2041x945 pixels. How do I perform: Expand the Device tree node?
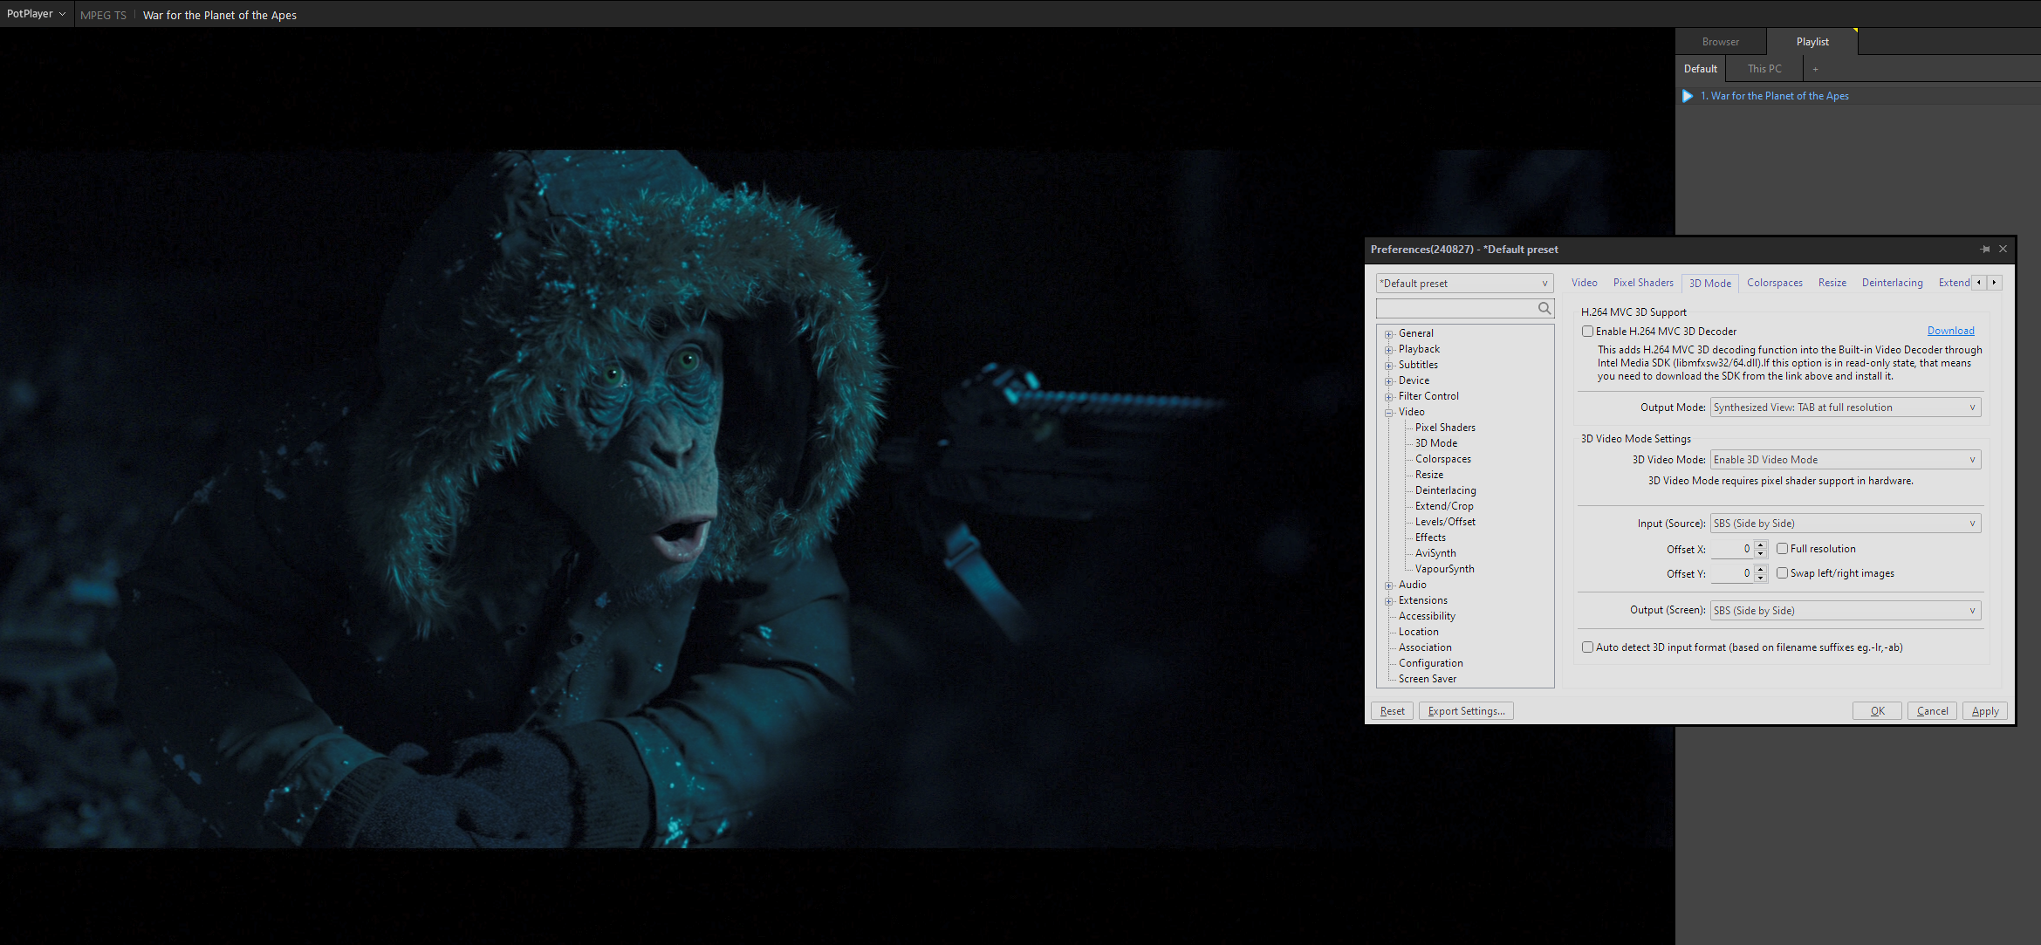tap(1388, 381)
